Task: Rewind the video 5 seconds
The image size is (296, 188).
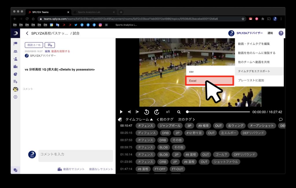Action: (147, 112)
